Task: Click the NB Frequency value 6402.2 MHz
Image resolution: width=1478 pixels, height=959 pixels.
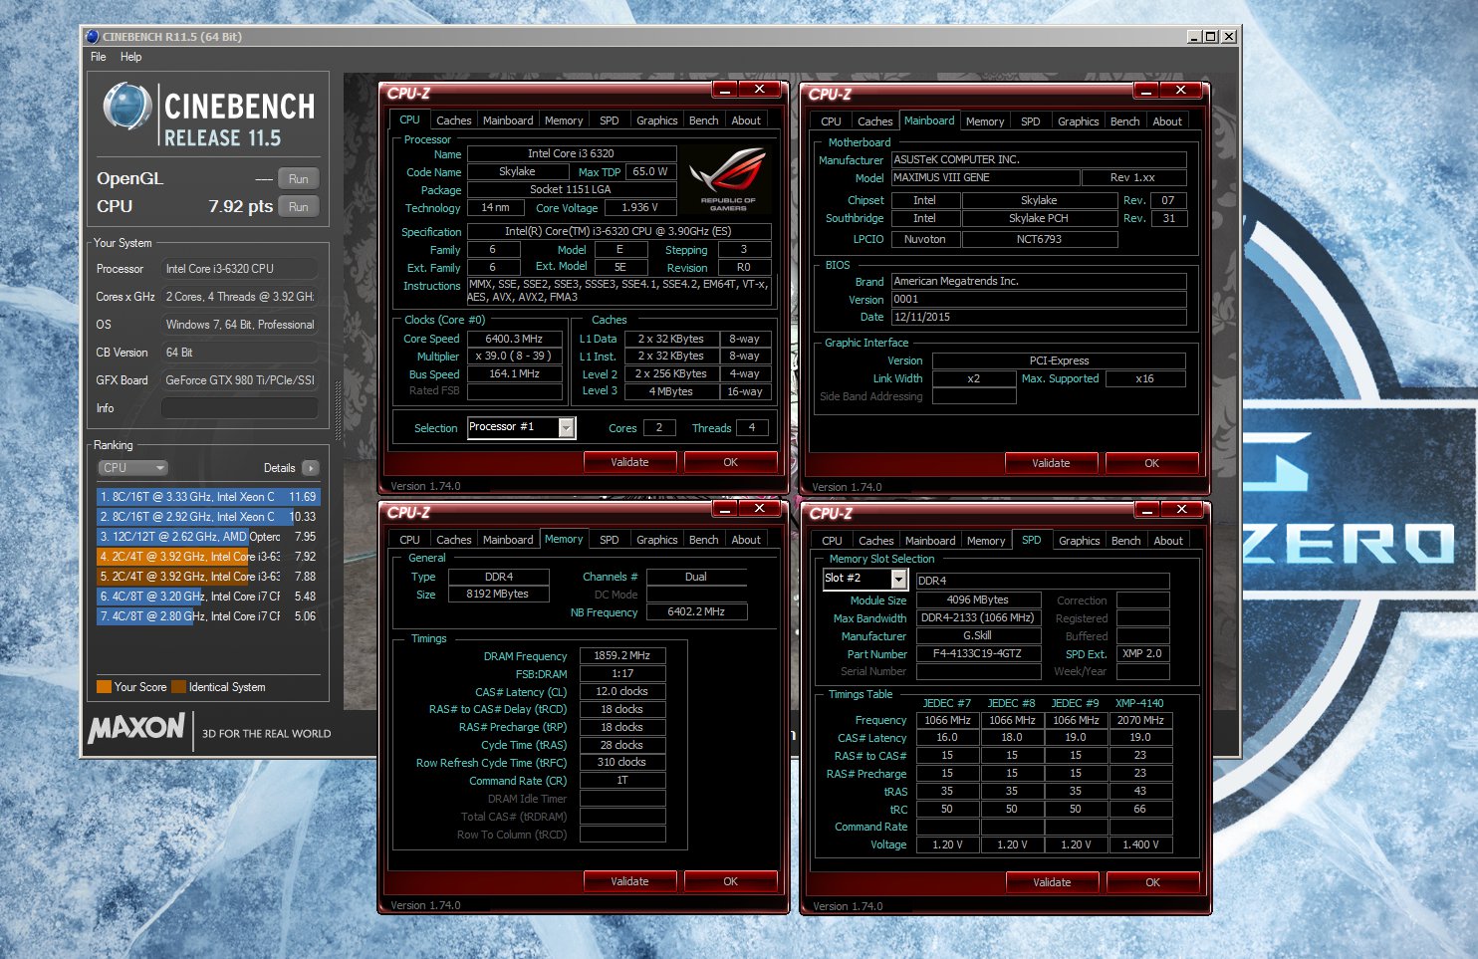Action: pos(695,611)
